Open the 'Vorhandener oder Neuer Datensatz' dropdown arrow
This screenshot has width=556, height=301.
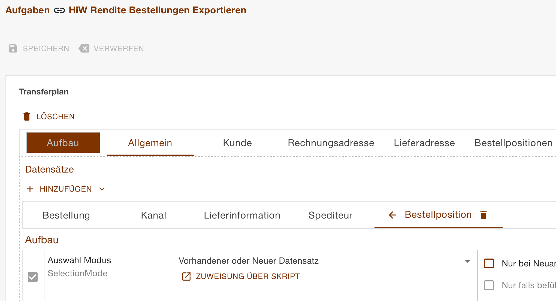point(468,261)
